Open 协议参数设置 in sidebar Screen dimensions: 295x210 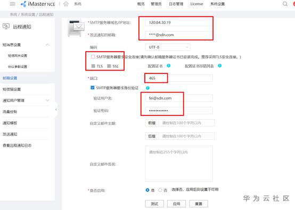18,66
